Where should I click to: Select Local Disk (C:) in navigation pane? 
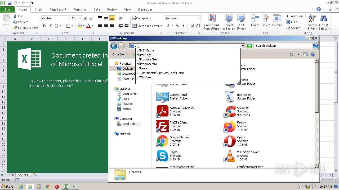(131, 124)
